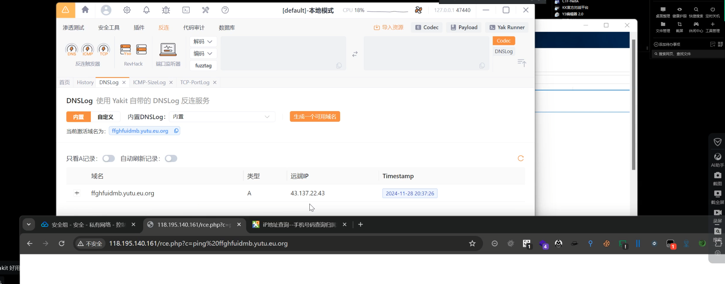Switch to the ICMP-SizeLog tab
The height and width of the screenshot is (284, 725).
(x=149, y=82)
